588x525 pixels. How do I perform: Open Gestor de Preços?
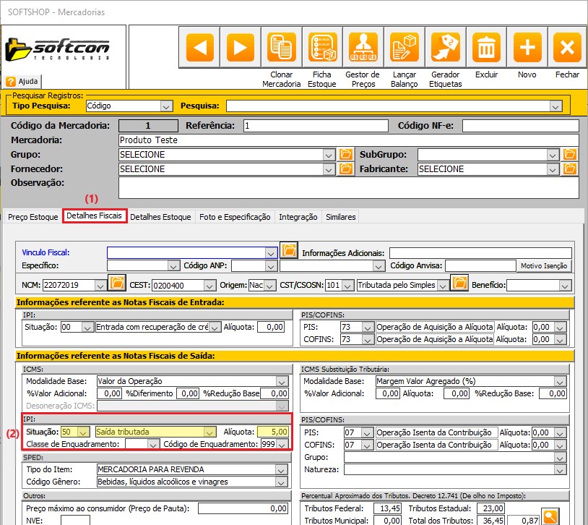coord(362,48)
